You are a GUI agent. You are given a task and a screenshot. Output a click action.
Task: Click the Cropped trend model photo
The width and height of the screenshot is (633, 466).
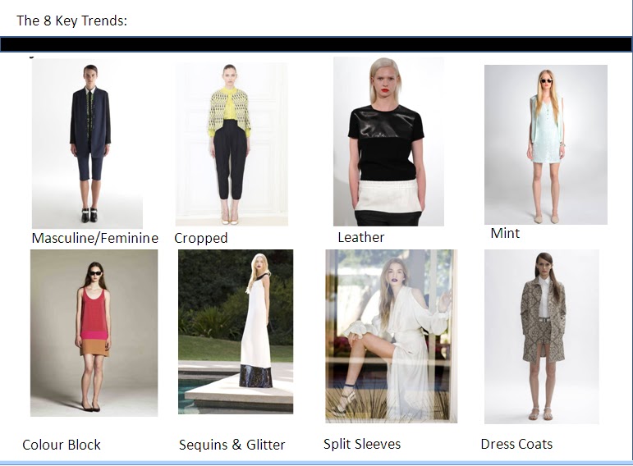tap(232, 144)
